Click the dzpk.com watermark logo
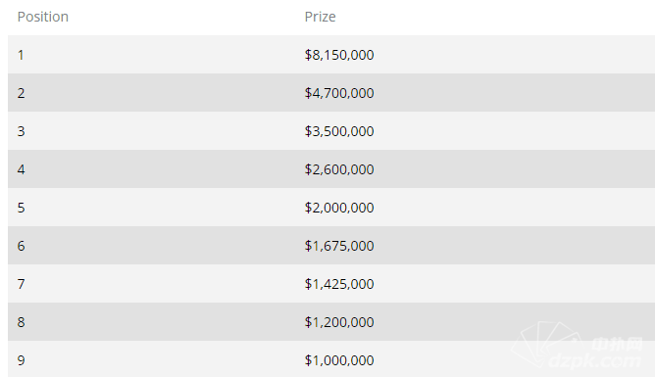This screenshot has width=655, height=377. [x=578, y=346]
